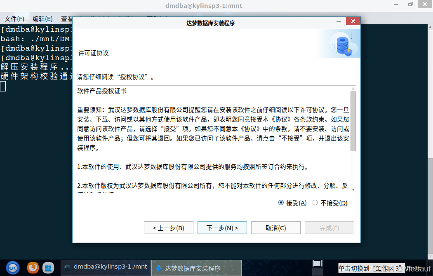Launch Firefox from the taskbar
433x276 pixels.
coord(33,267)
